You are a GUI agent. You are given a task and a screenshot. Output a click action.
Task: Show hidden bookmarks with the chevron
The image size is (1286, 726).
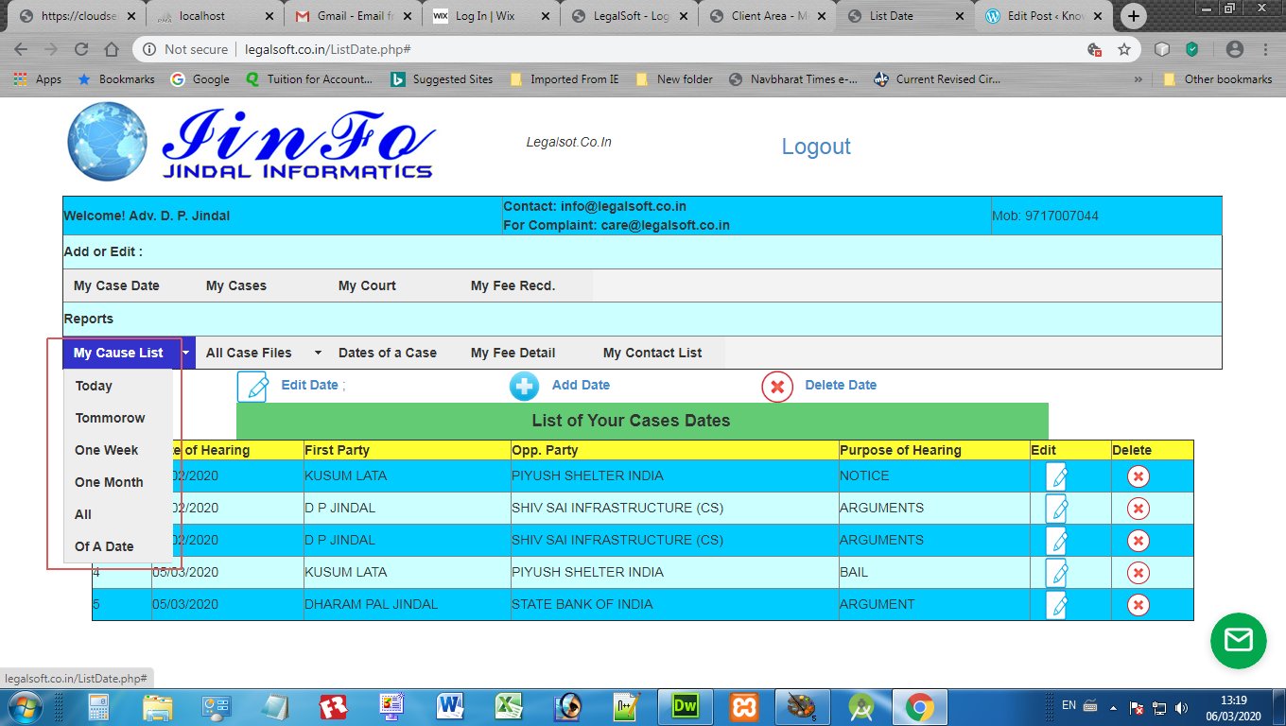[x=1137, y=79]
